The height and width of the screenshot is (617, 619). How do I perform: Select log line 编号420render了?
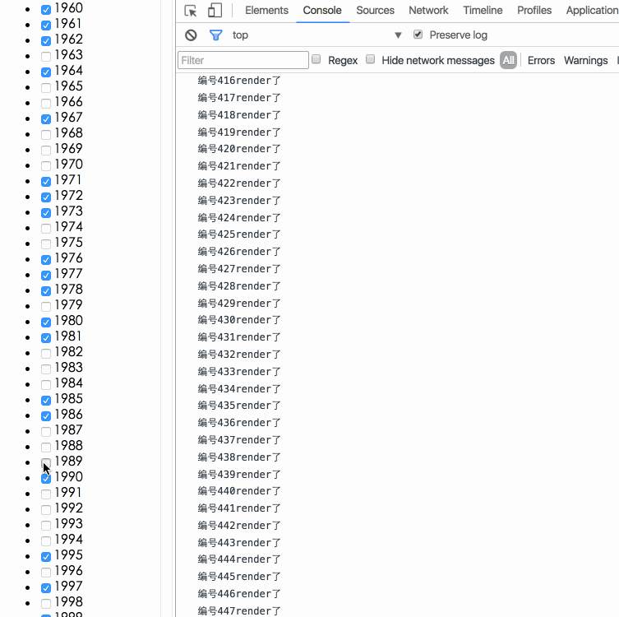[x=239, y=149]
